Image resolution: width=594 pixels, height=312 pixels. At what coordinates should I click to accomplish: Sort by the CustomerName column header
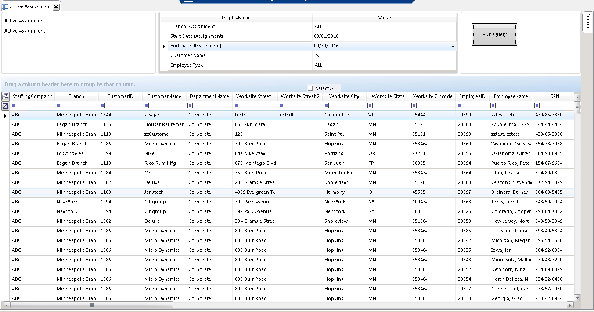[164, 96]
